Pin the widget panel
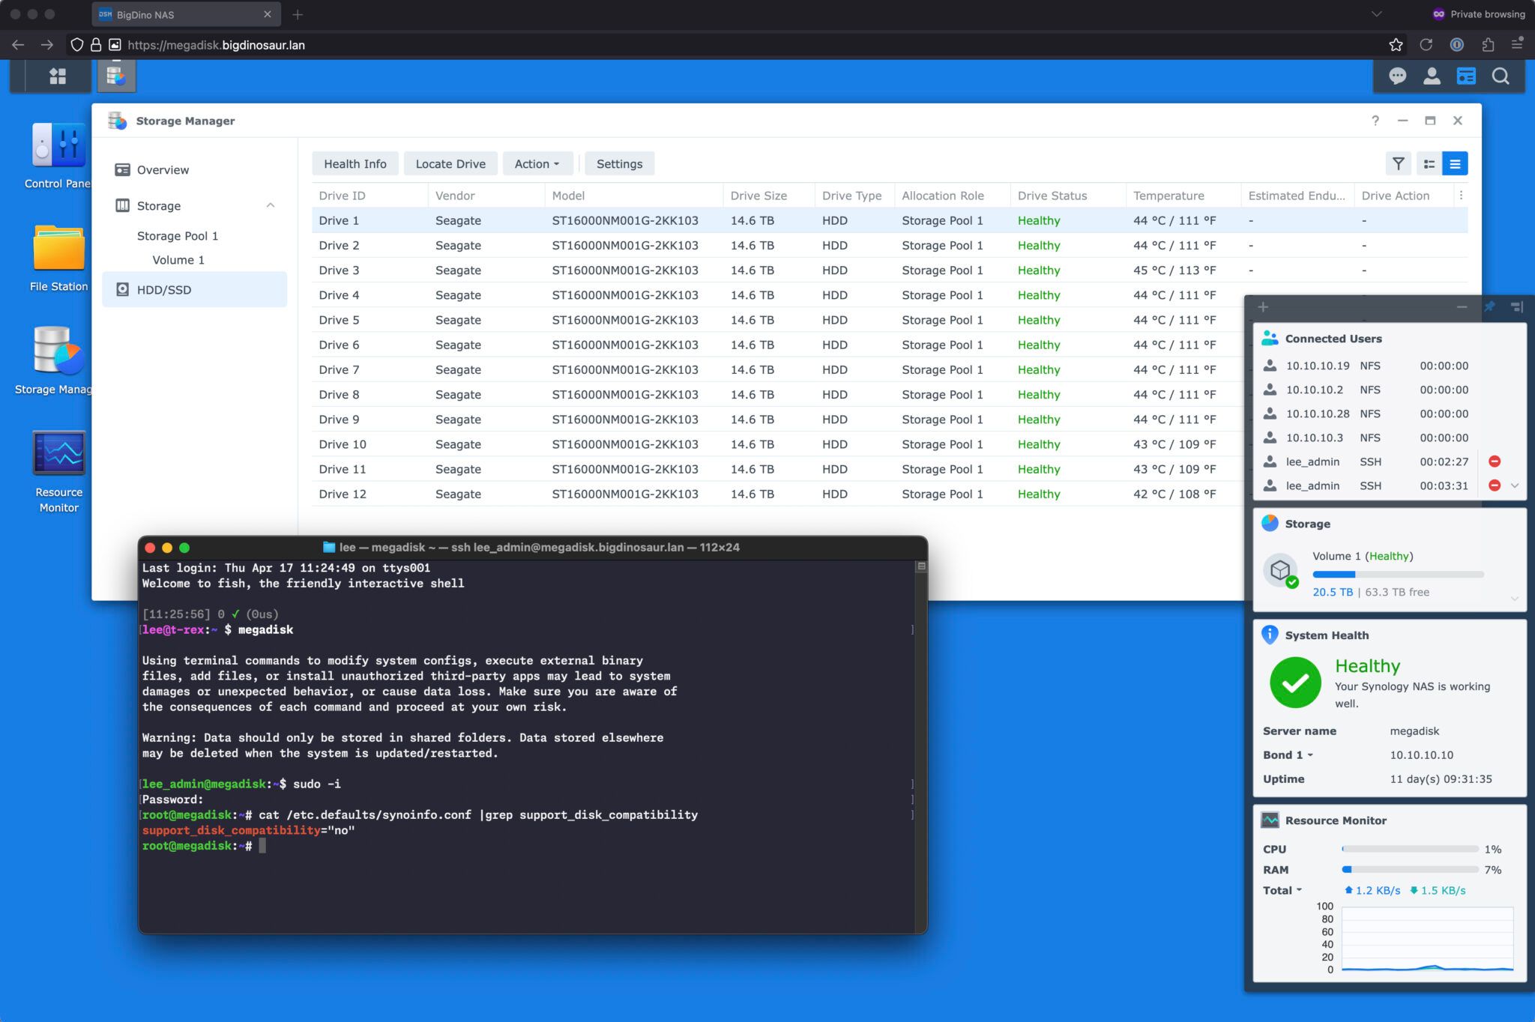The width and height of the screenshot is (1535, 1022). (x=1489, y=307)
